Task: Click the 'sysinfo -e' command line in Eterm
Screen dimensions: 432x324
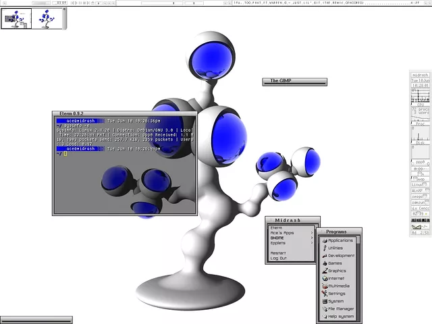Action: click(76, 126)
